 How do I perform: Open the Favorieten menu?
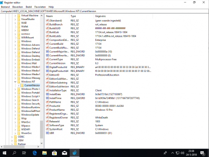coord(40,7)
